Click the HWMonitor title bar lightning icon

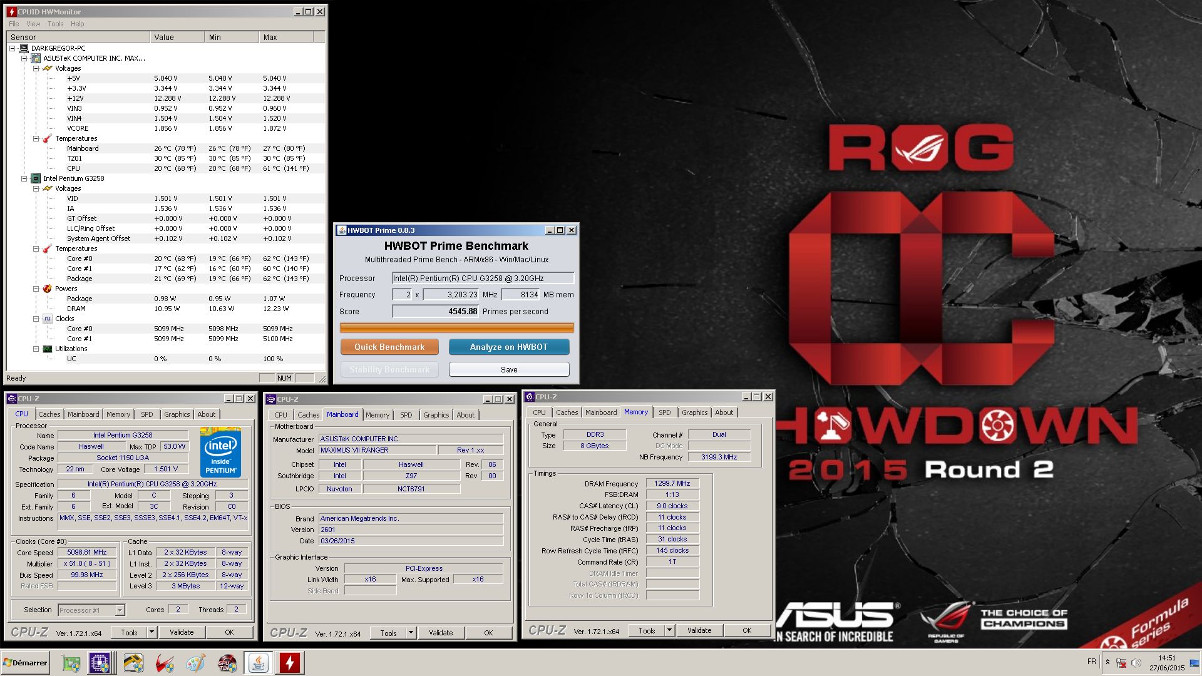click(12, 12)
